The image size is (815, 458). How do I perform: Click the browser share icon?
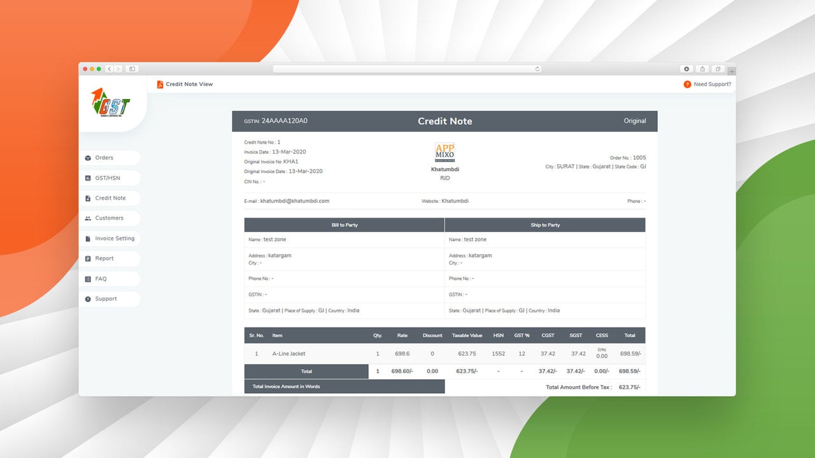click(702, 69)
